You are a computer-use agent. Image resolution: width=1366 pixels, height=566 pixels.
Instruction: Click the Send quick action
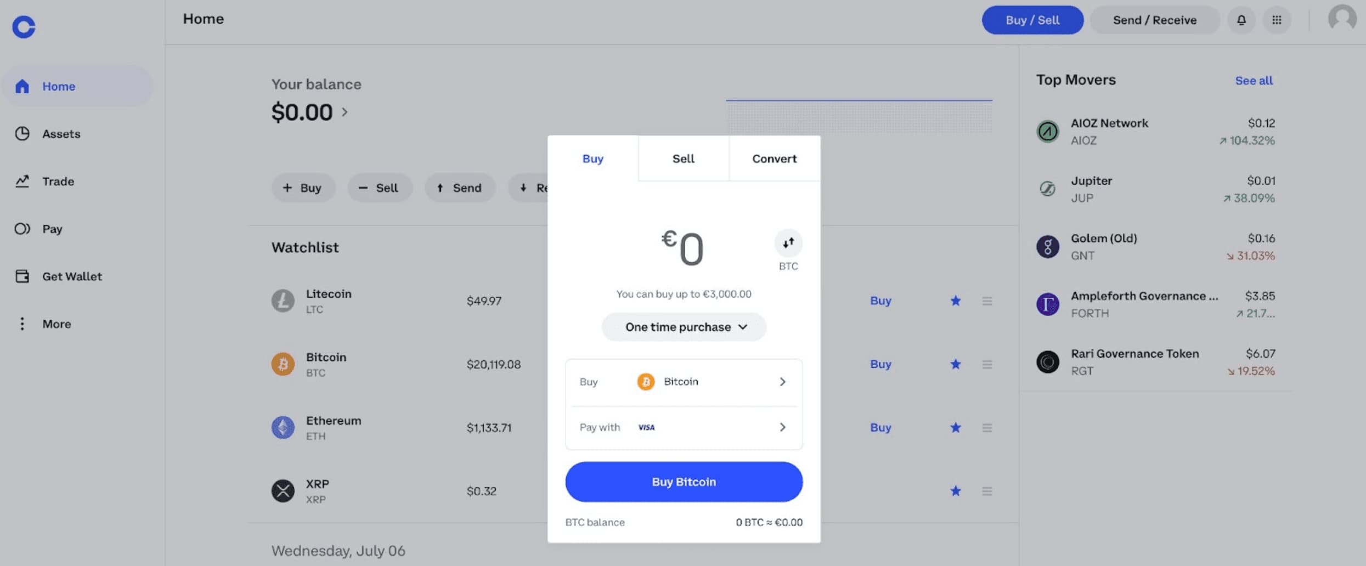click(460, 188)
